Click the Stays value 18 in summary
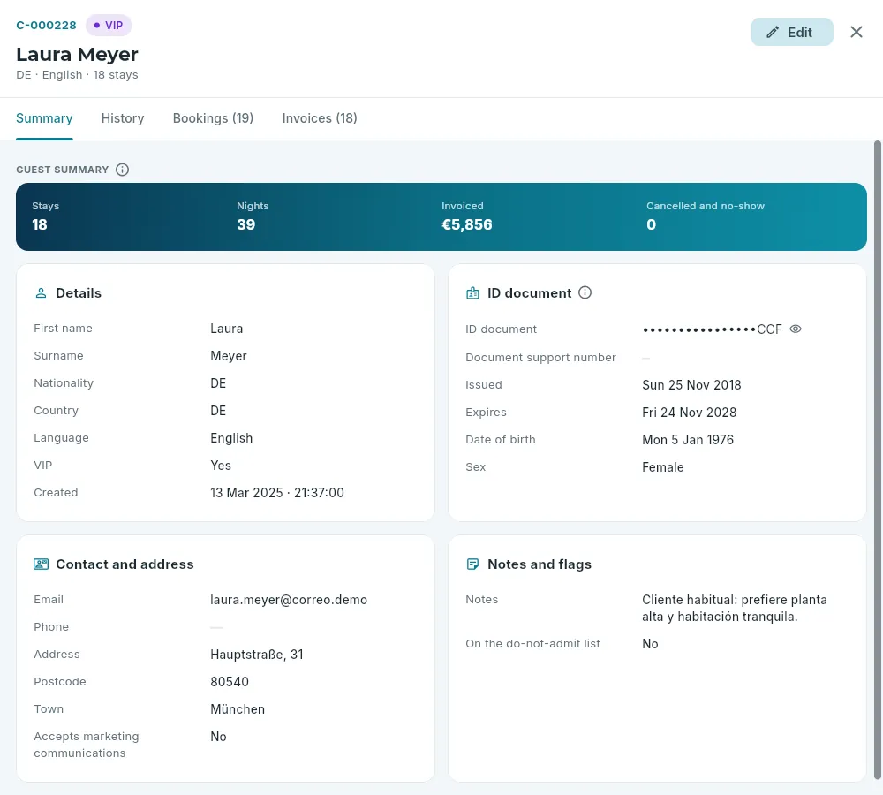883x795 pixels. 40,225
